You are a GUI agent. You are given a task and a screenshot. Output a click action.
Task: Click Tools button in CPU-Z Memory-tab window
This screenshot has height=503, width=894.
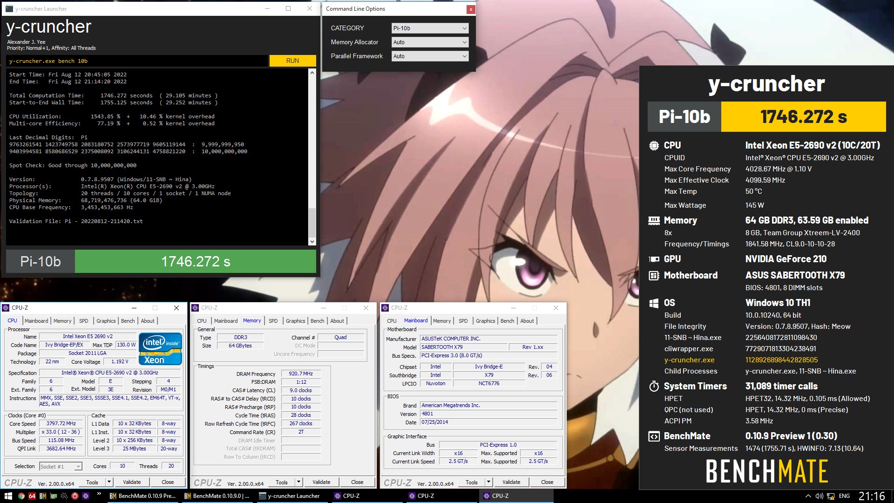[x=282, y=482]
